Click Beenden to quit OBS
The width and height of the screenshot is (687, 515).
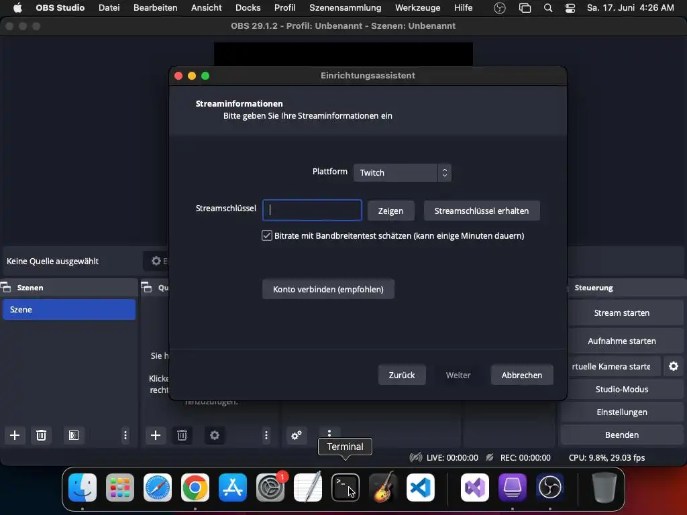pos(622,435)
